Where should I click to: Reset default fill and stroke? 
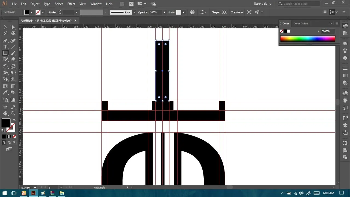coord(3,130)
